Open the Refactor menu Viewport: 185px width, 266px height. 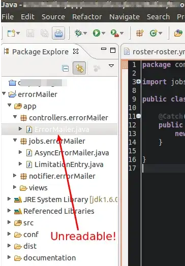87,17
